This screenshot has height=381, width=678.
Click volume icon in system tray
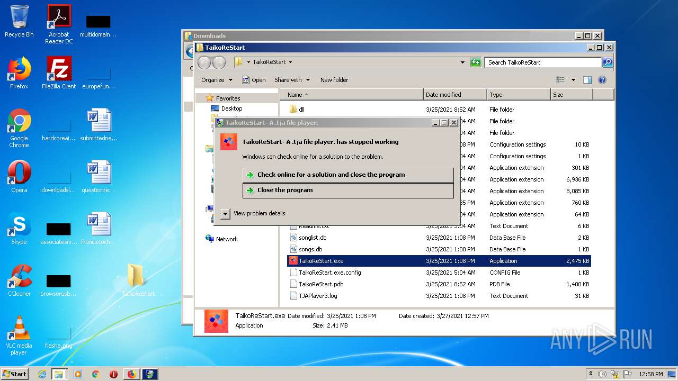[602, 374]
